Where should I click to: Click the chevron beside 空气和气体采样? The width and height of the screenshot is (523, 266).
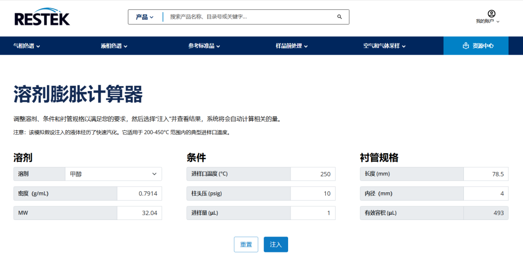[403, 47]
